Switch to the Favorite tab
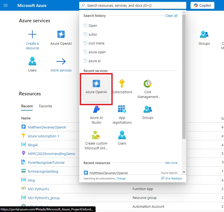The image size is (224, 212). [x=45, y=106]
